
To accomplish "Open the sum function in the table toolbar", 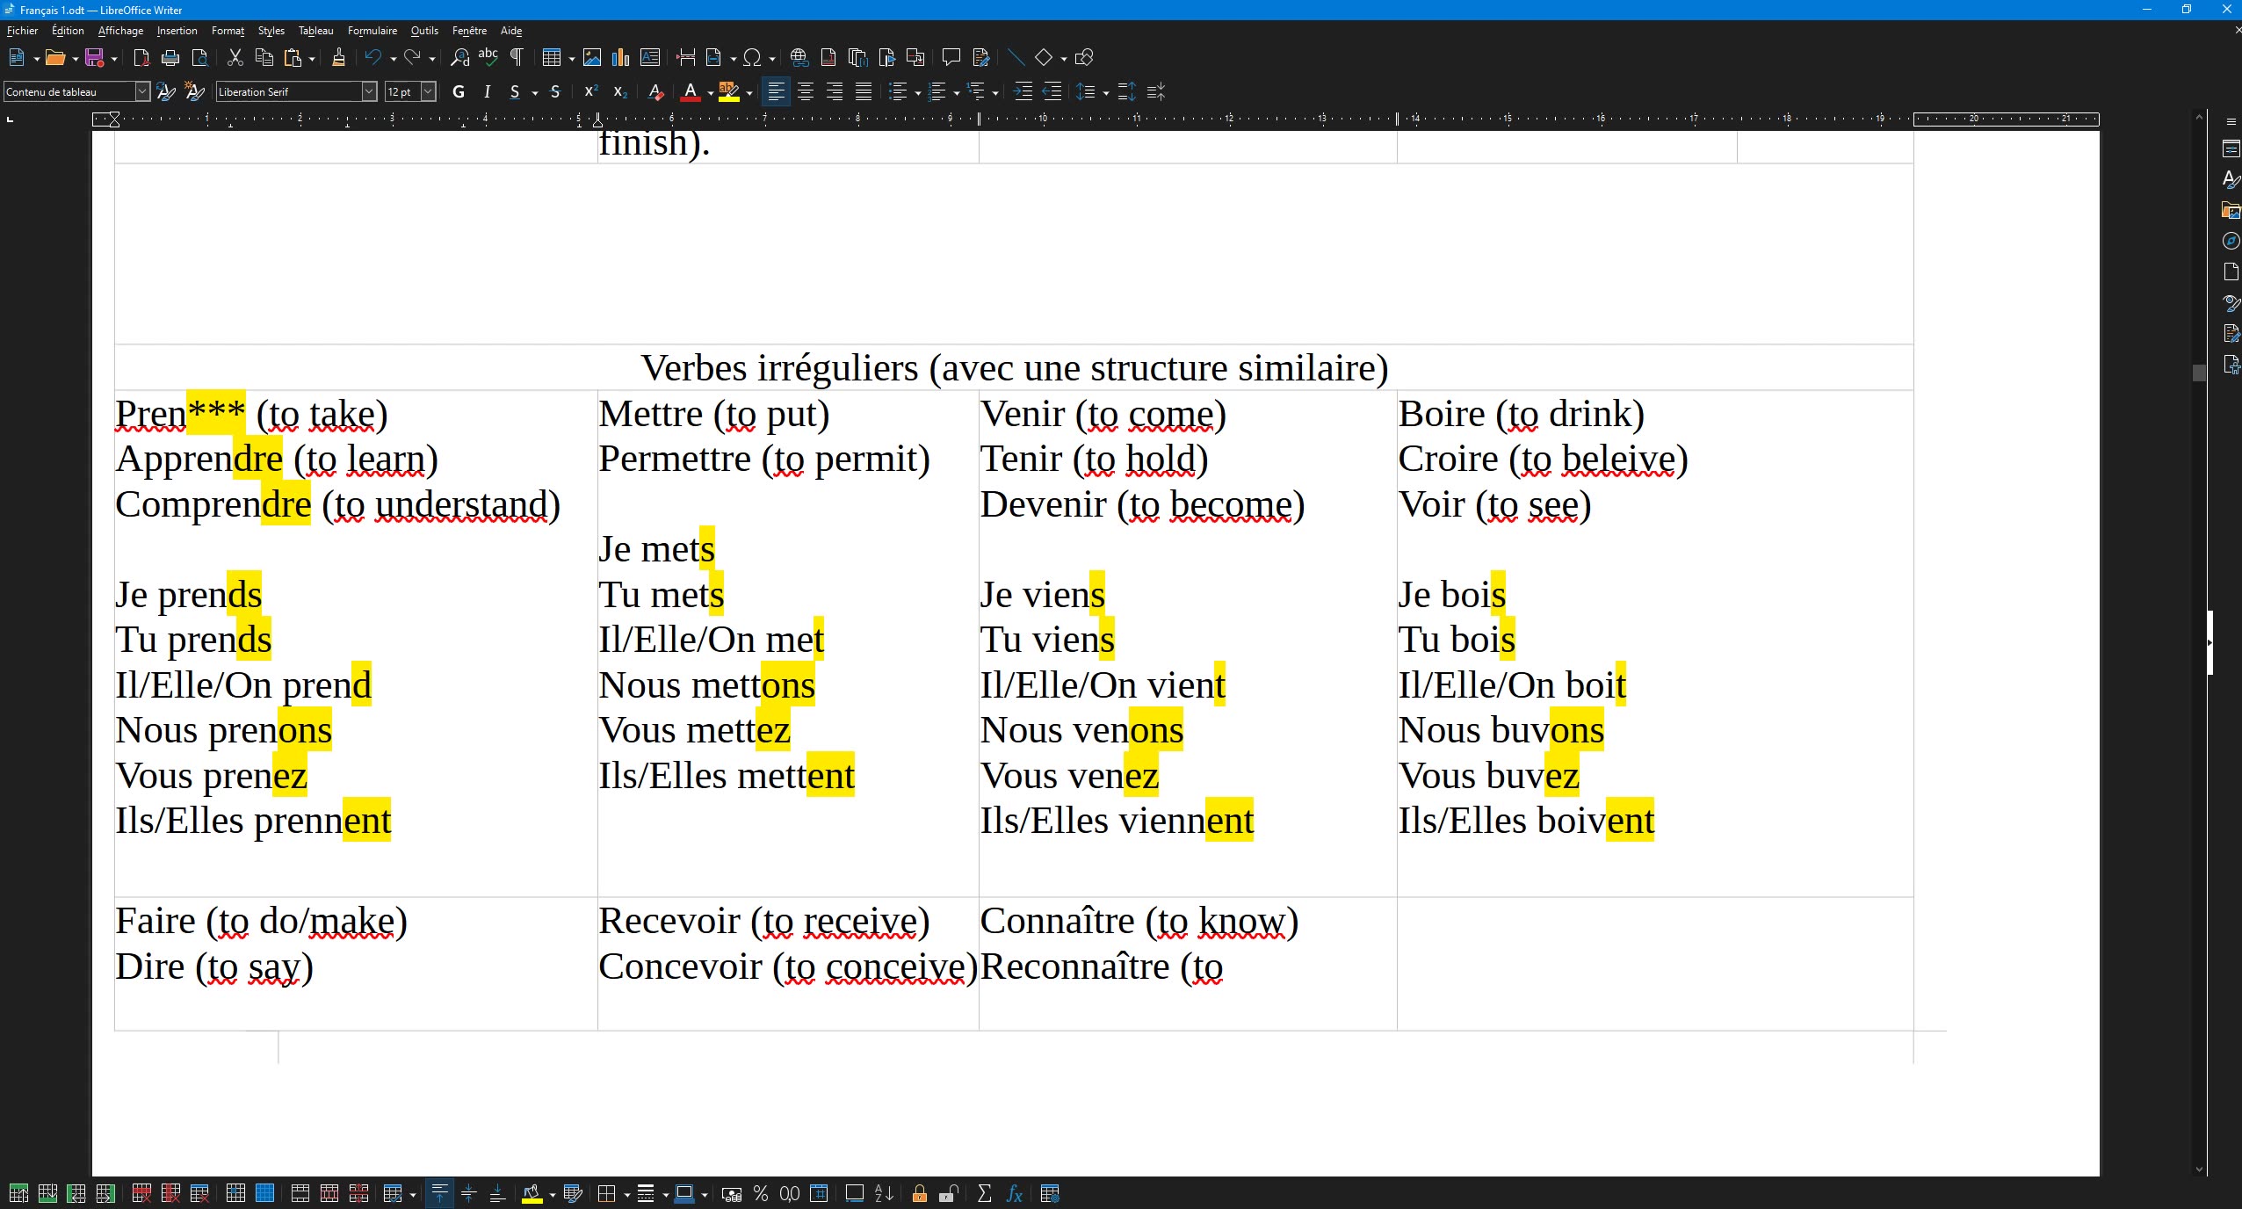I will click(983, 1194).
